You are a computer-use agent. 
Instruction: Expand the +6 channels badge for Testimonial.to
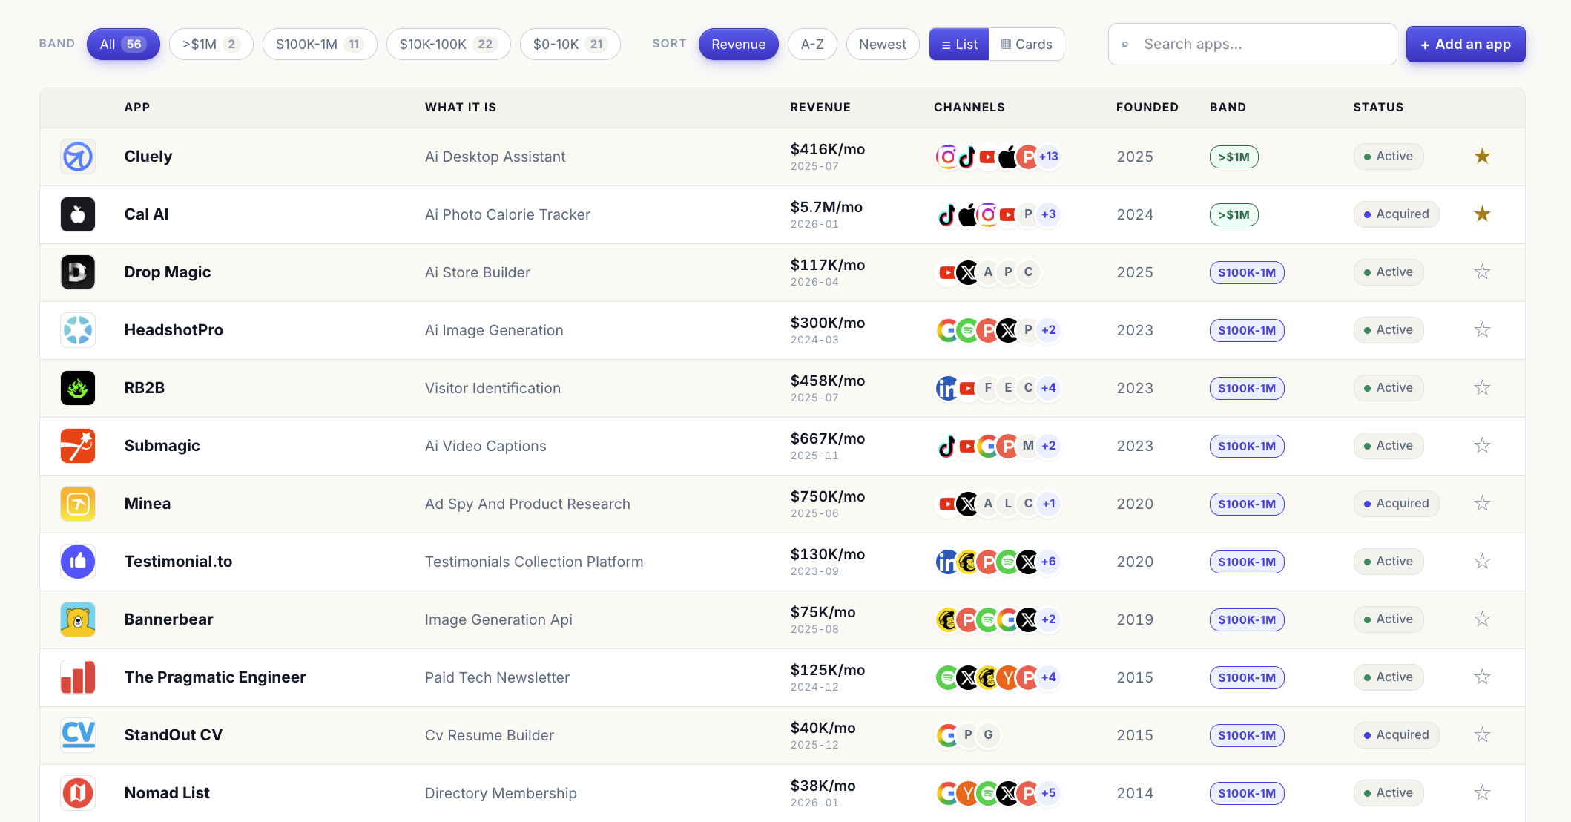pyautogui.click(x=1048, y=562)
